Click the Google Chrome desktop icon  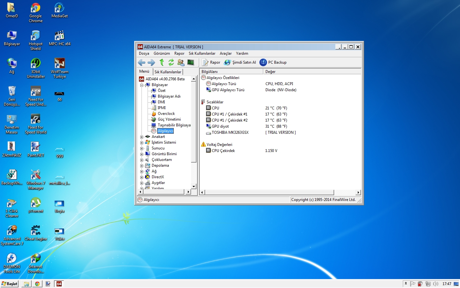[35, 13]
